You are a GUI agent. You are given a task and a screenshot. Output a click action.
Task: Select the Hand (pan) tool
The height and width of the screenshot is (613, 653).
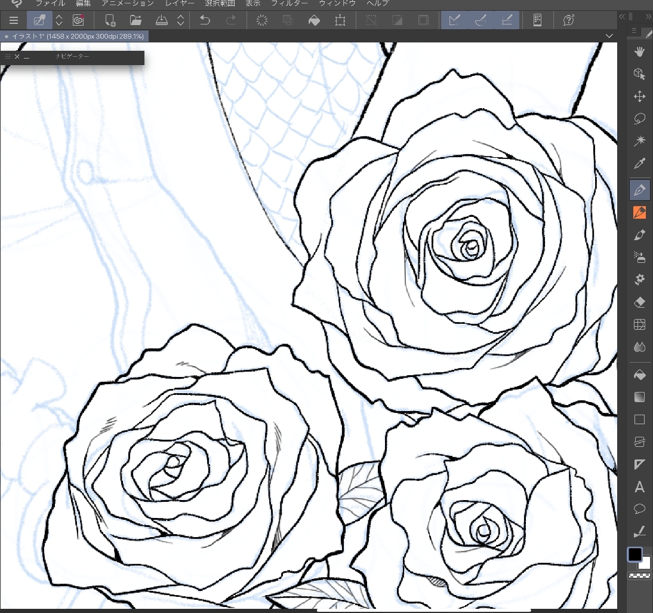(x=639, y=51)
